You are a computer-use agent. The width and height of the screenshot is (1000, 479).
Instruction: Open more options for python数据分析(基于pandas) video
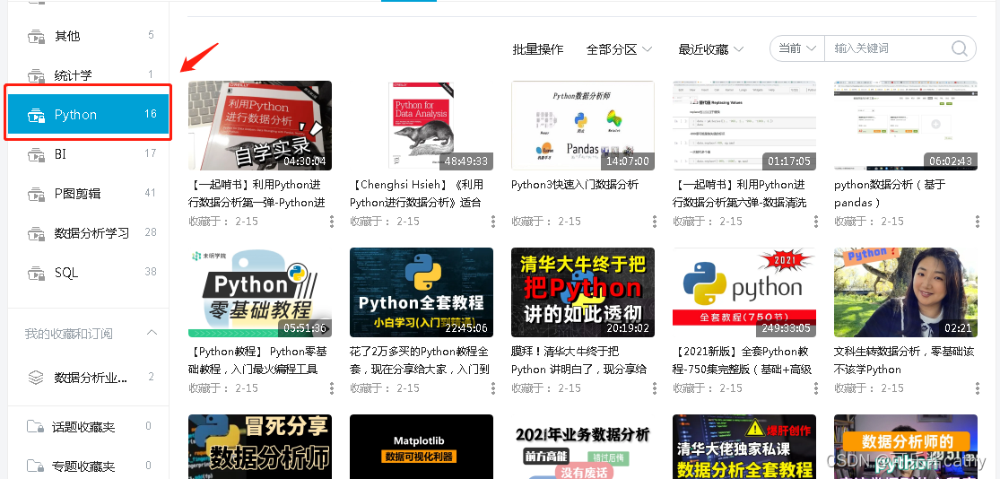pos(978,222)
